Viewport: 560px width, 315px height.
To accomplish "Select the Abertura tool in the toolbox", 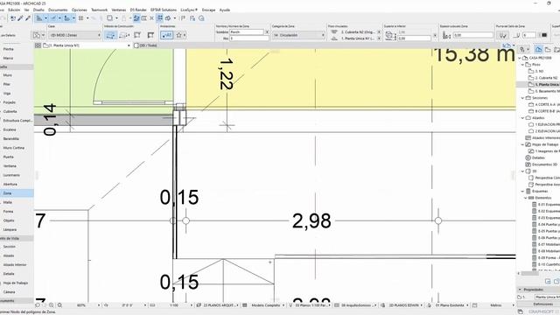I will coord(10,185).
